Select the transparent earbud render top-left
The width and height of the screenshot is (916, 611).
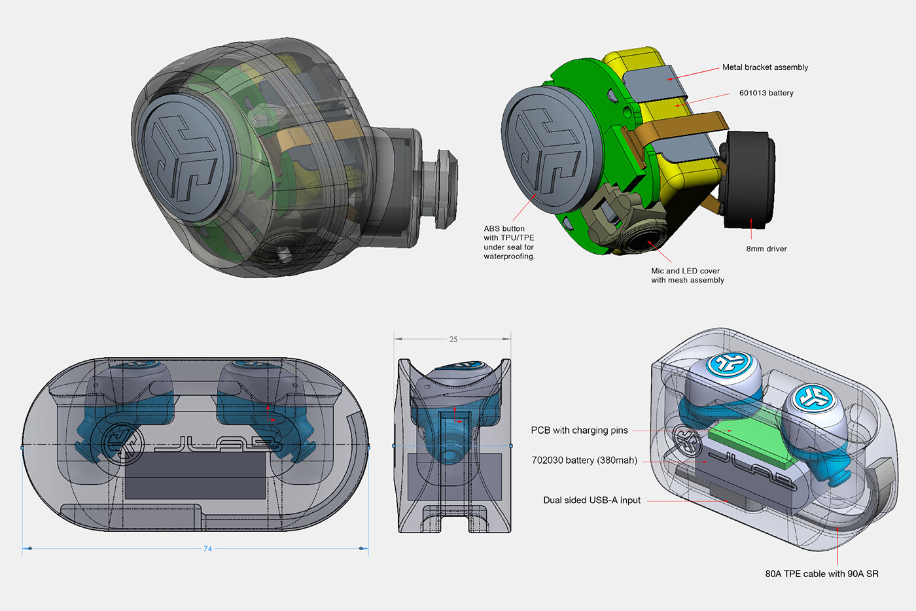tap(294, 157)
